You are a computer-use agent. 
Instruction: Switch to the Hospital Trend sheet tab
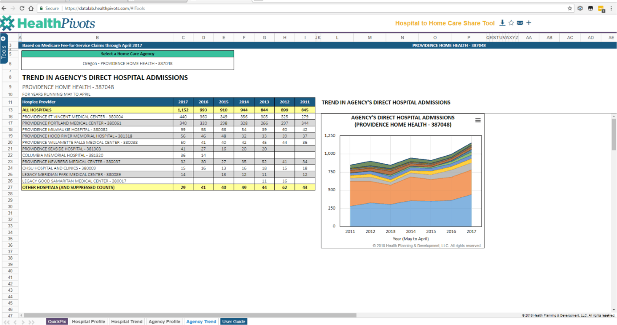pos(126,321)
